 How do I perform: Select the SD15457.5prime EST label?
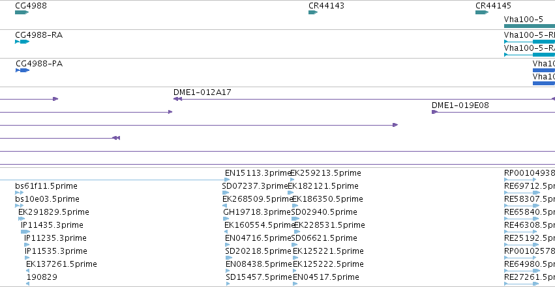tap(259, 277)
